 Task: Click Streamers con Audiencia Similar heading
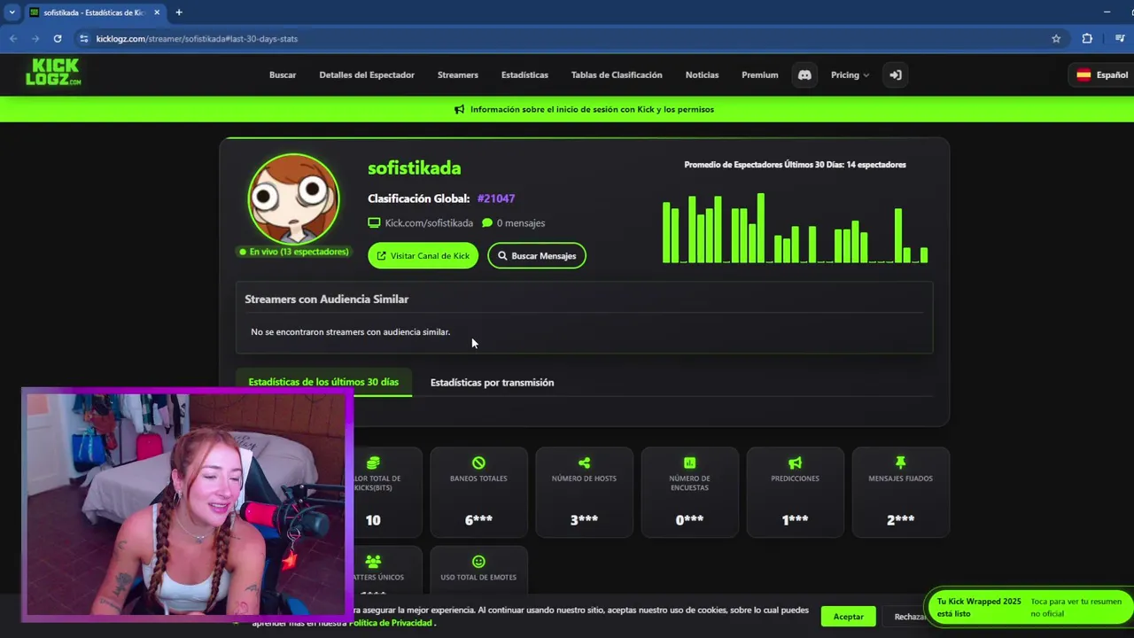(x=326, y=300)
